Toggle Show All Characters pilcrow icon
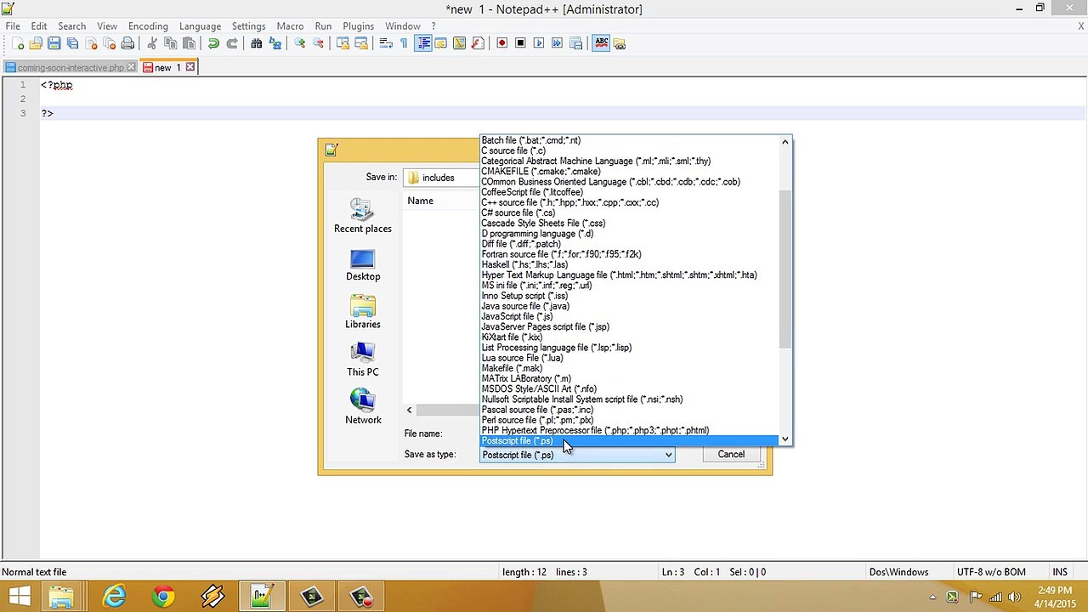The image size is (1088, 612). (x=404, y=43)
